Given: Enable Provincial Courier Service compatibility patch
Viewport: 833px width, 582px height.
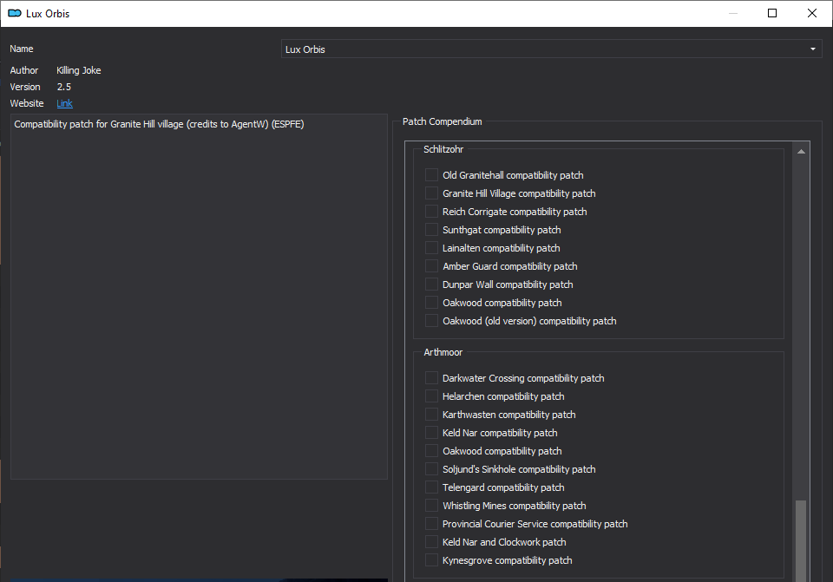Looking at the screenshot, I should (431, 524).
